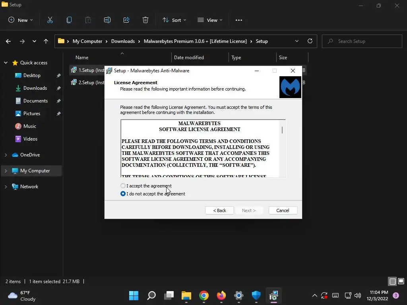Open Desktop in Quick access
This screenshot has width=407, height=305.
pos(32,75)
